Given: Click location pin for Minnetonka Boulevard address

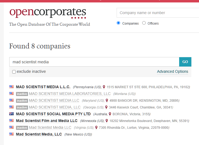Looking at the screenshot, I should pyautogui.click(x=107, y=121).
